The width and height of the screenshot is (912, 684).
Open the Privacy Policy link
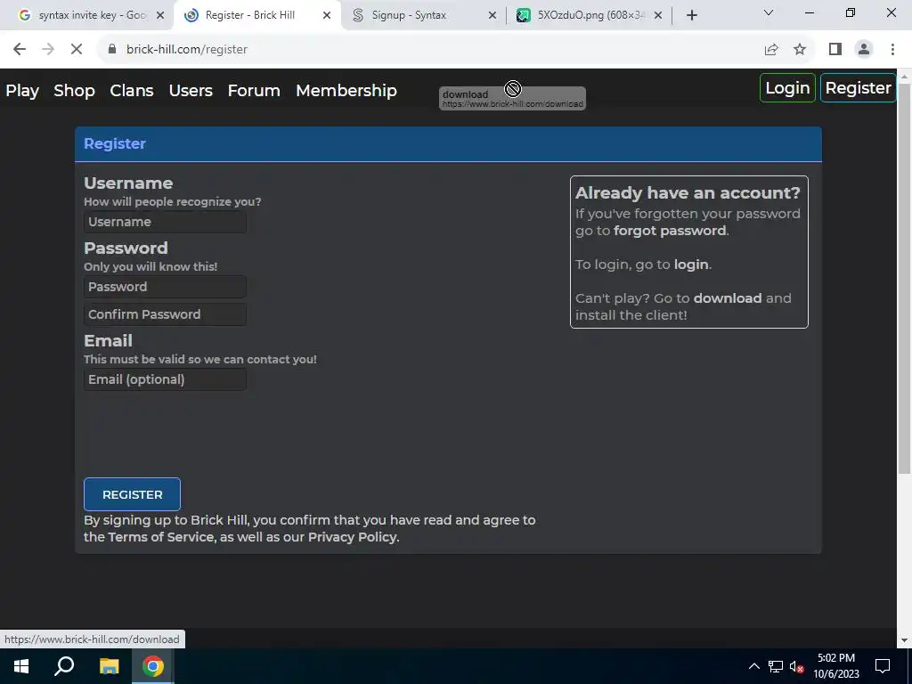click(352, 537)
